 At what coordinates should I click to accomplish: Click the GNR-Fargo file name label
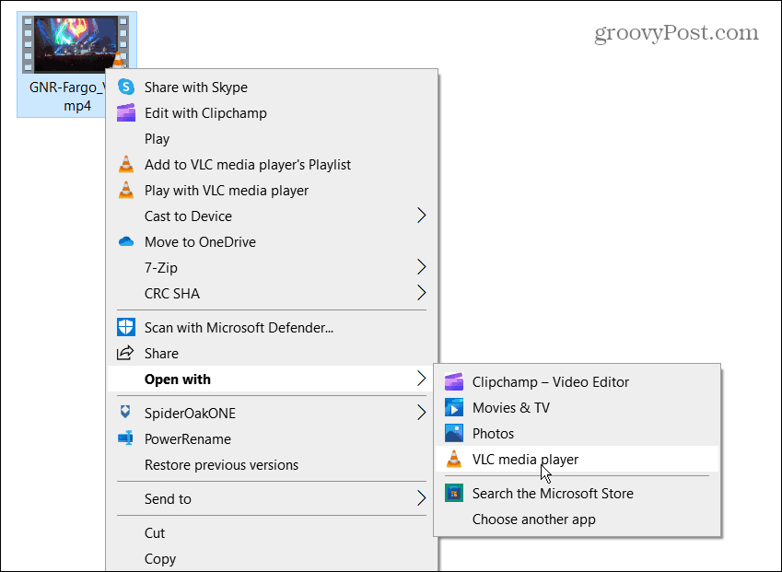pyautogui.click(x=67, y=96)
